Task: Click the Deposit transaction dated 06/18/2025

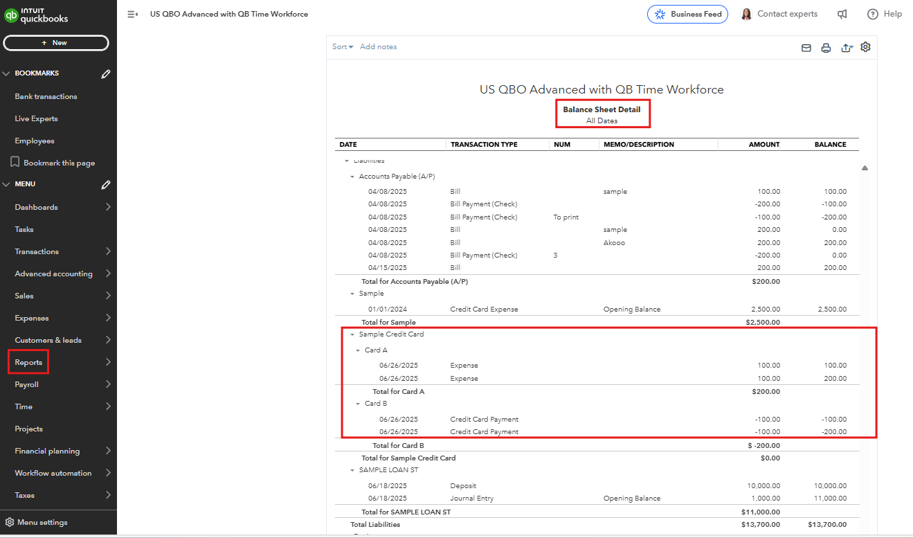Action: point(463,486)
